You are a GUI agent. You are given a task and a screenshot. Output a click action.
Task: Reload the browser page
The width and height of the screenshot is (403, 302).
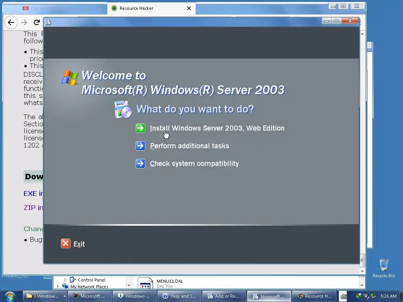37,22
